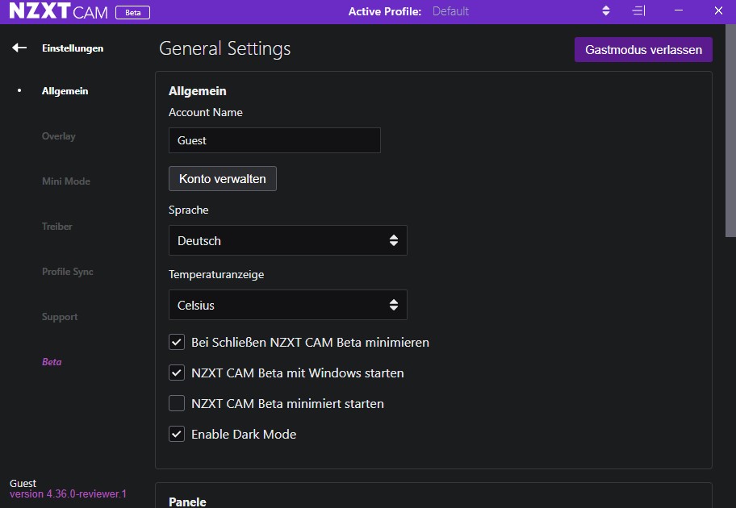Click the Beta badge next to the logo
Image resolution: width=736 pixels, height=508 pixels.
pyautogui.click(x=132, y=12)
